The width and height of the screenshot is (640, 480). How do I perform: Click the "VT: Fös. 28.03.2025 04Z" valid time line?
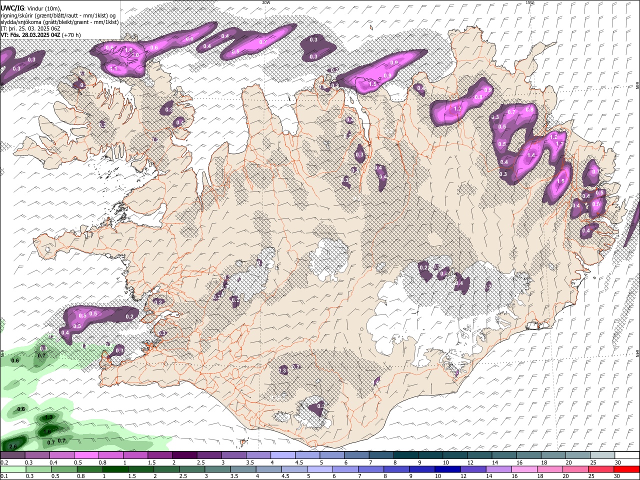tap(30, 35)
